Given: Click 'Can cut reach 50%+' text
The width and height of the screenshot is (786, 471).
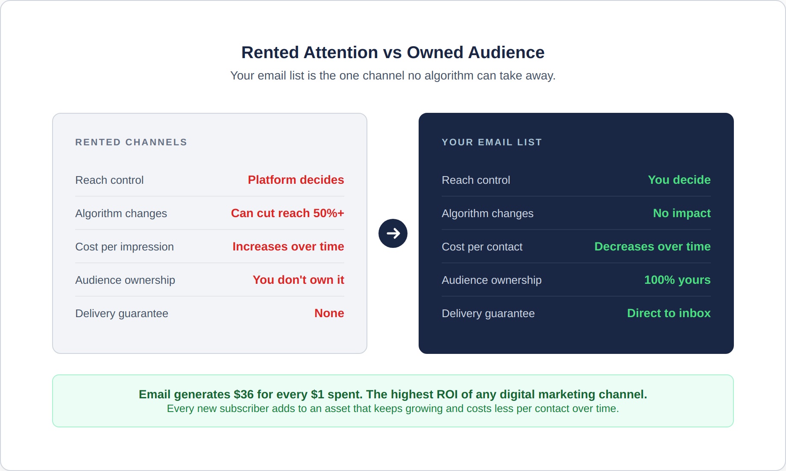Looking at the screenshot, I should tap(287, 213).
